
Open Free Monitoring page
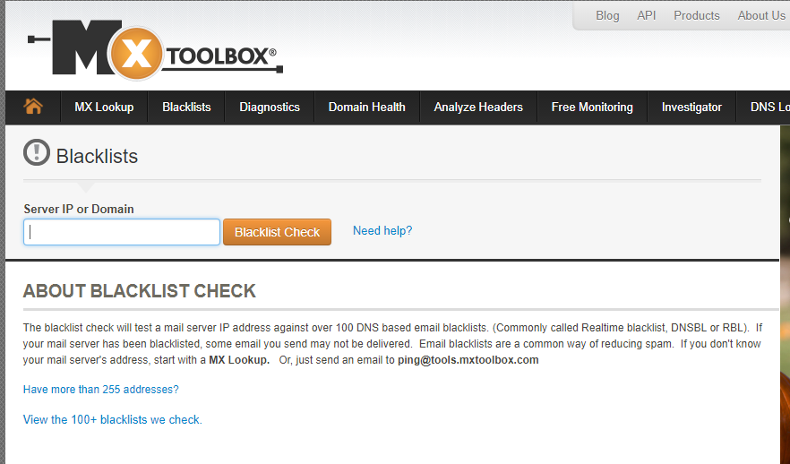point(592,107)
